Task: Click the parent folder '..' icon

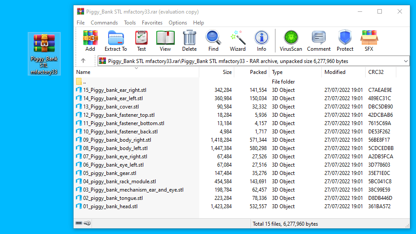Action: tap(79, 81)
